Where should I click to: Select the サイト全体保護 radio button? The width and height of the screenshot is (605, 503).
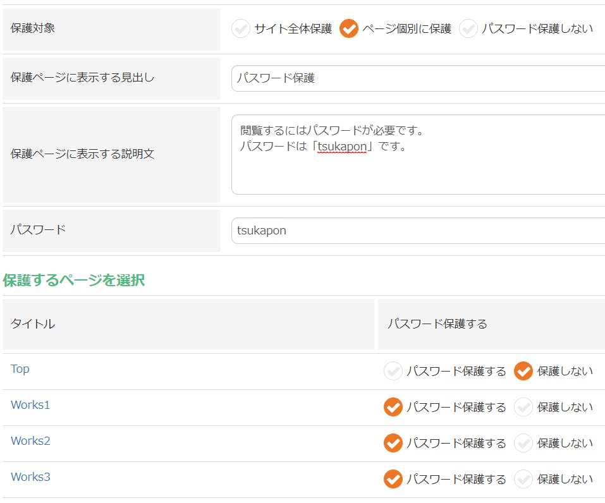click(241, 28)
